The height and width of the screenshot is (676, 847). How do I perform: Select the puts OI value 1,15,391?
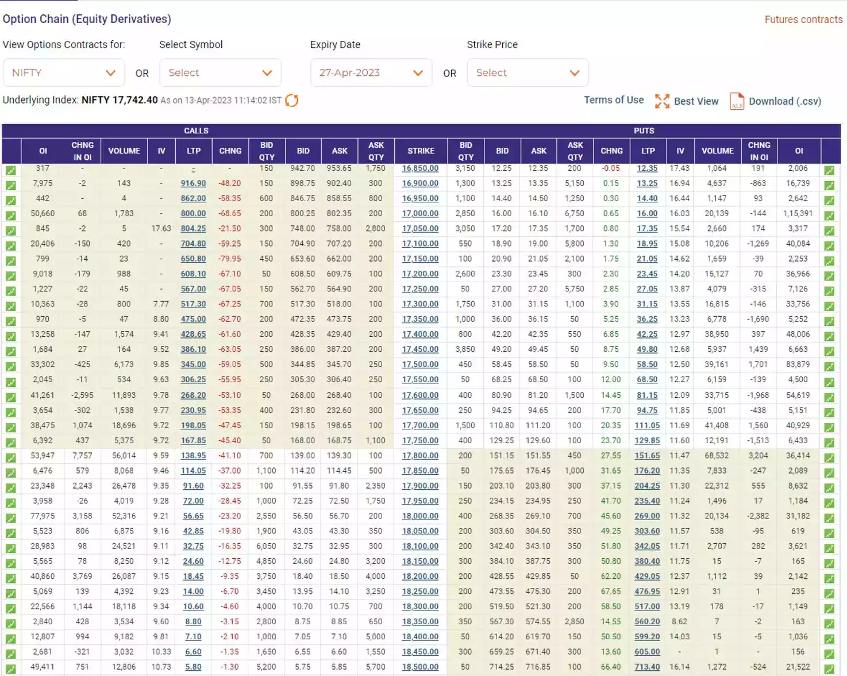click(x=798, y=213)
